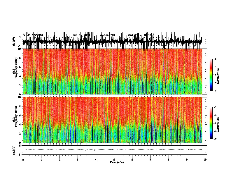The image size is (231, 179).
Task: Click the time axis tick label "2"
Action: coord(60,160)
